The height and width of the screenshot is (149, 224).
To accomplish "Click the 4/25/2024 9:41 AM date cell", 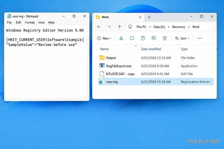I will click(155, 74).
